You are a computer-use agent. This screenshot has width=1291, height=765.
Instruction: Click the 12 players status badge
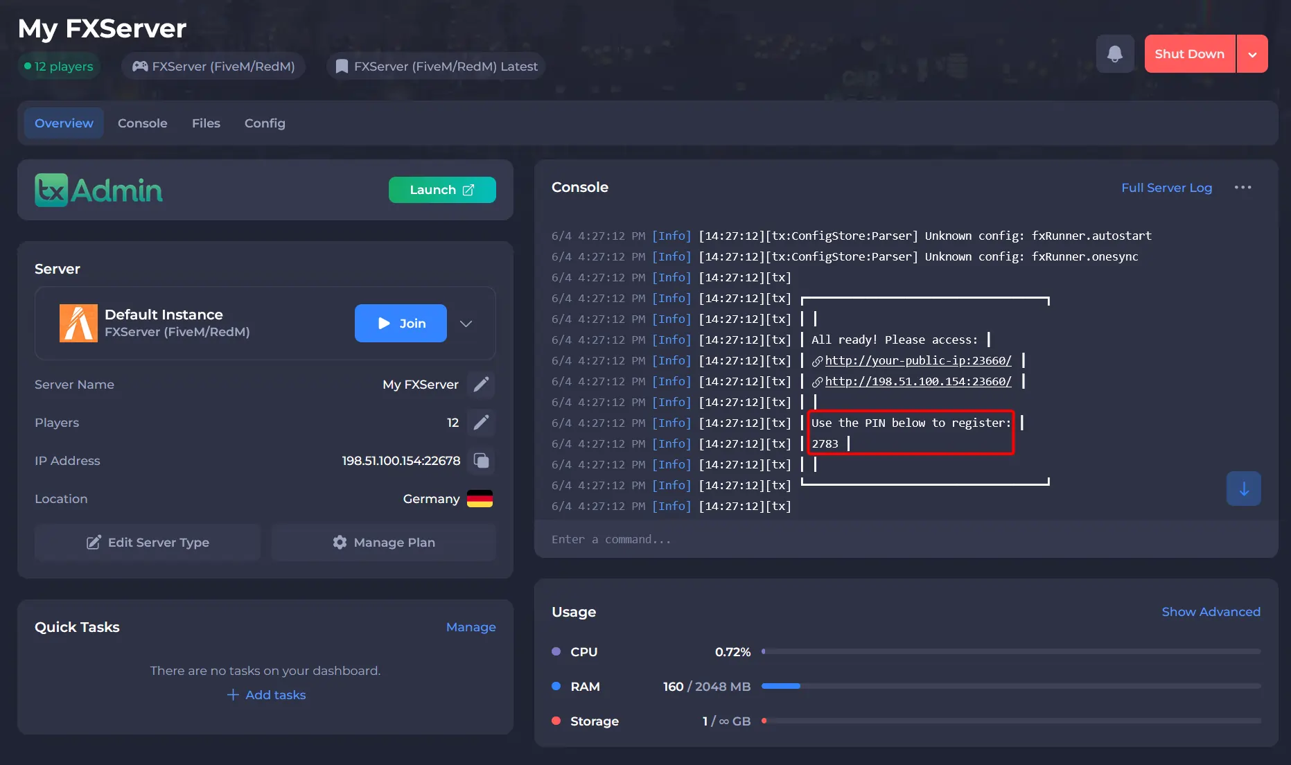point(59,66)
